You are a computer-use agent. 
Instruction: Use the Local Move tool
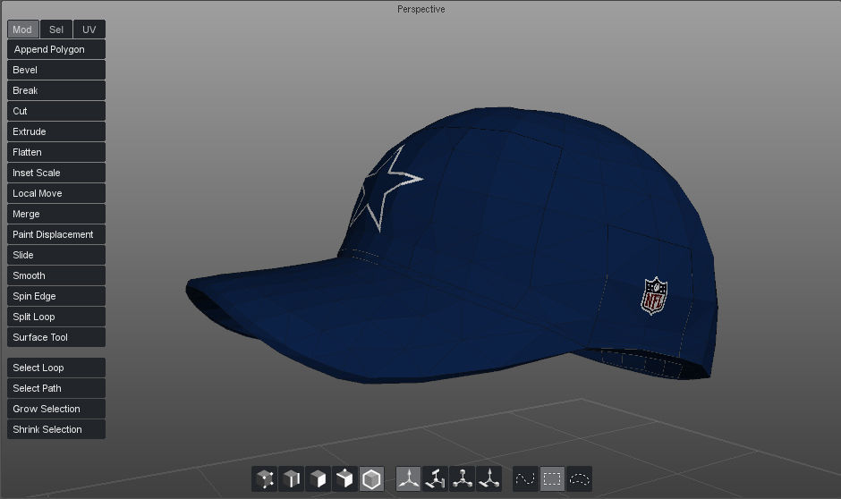pyautogui.click(x=56, y=193)
